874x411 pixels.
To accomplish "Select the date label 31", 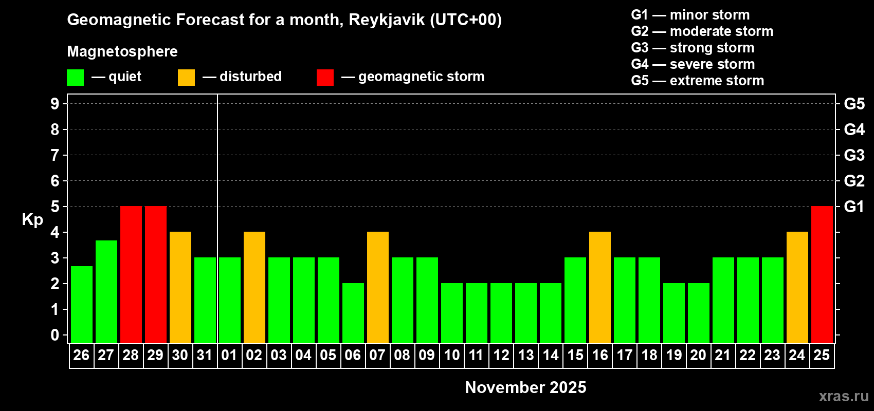I will tap(205, 356).
